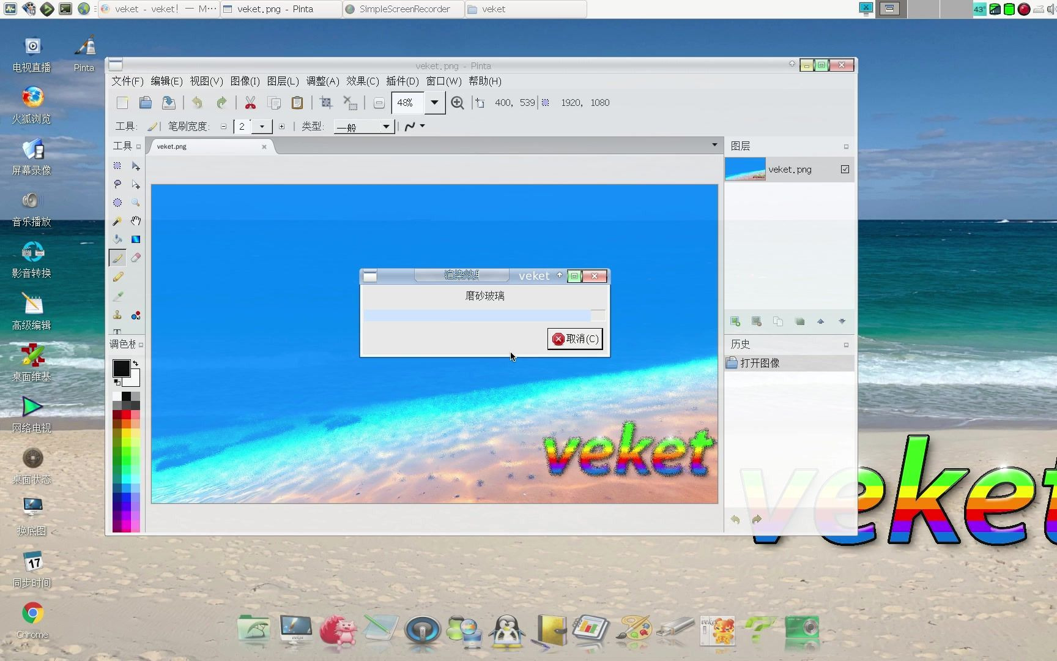The height and width of the screenshot is (661, 1057).
Task: Activate the Pan hand tool
Action: point(136,221)
